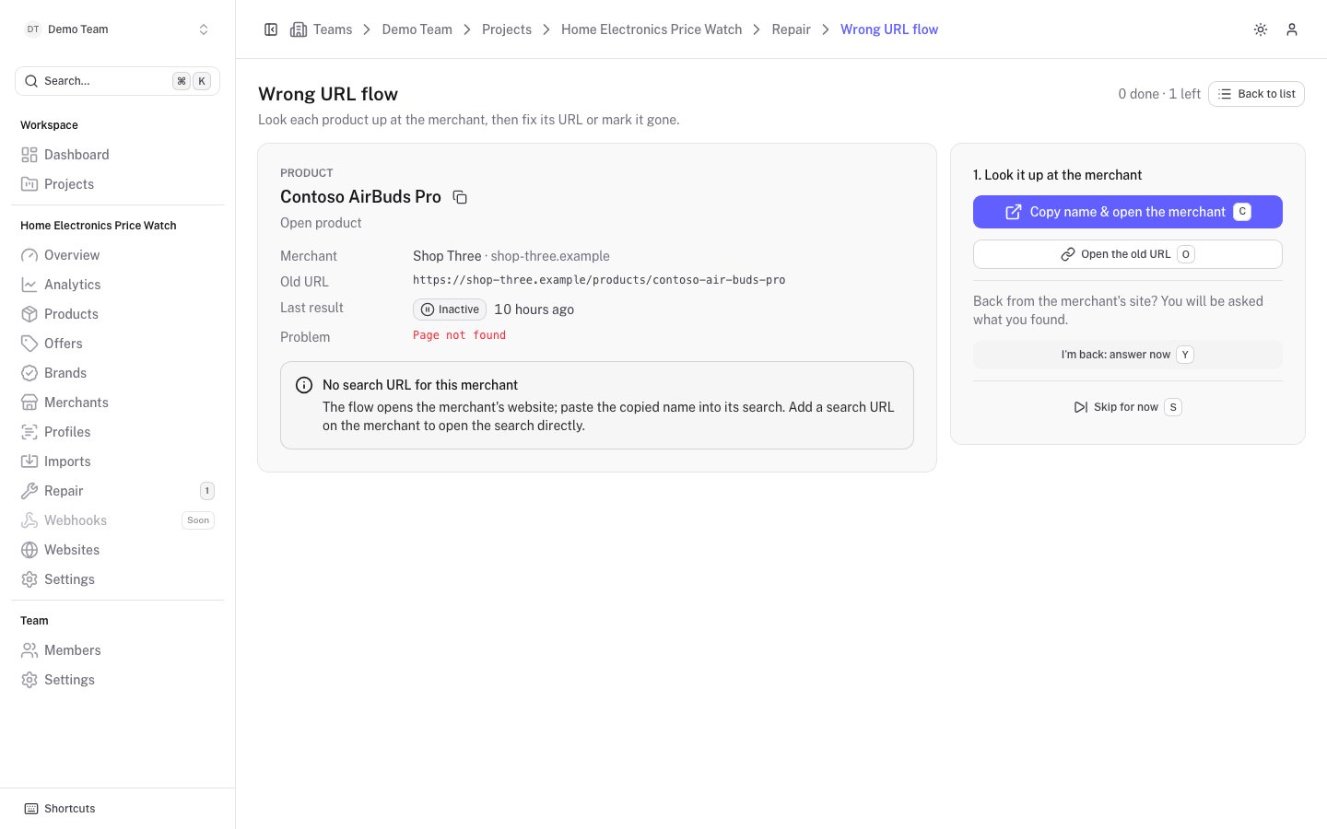This screenshot has height=829, width=1327.
Task: Click the Teams breadcrumb text
Action: 333,29
